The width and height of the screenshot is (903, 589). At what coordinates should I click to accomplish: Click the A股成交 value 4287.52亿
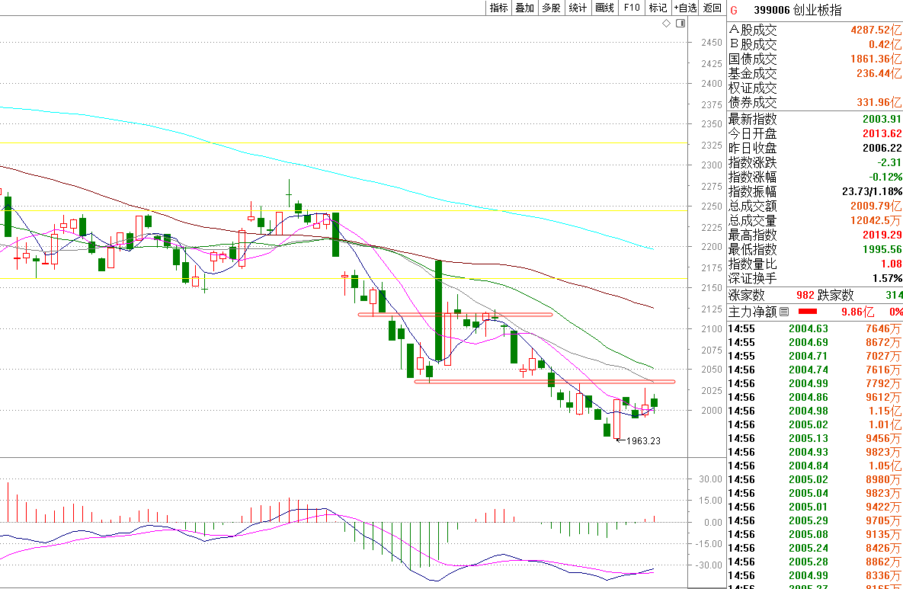[876, 30]
